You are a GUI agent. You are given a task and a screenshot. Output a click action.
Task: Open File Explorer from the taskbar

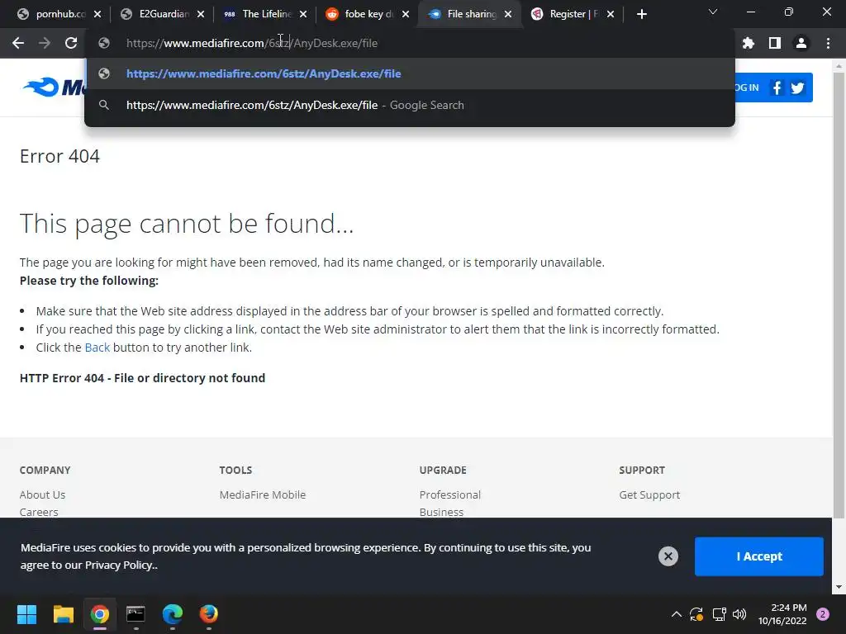[63, 613]
